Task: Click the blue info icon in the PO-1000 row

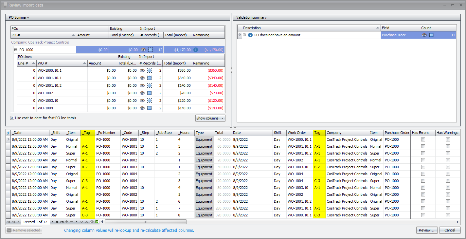Action: click(x=196, y=50)
